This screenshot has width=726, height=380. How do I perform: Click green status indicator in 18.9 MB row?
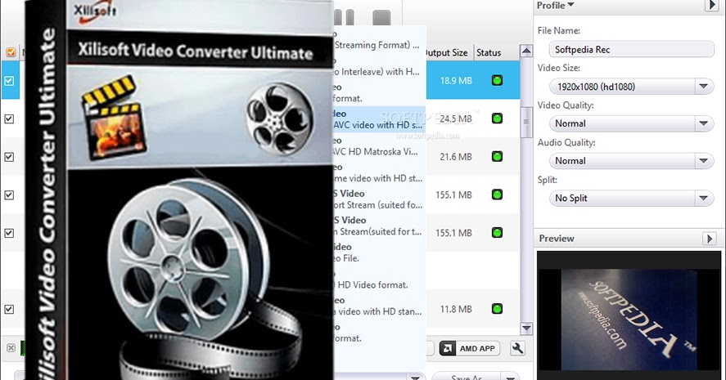(497, 80)
